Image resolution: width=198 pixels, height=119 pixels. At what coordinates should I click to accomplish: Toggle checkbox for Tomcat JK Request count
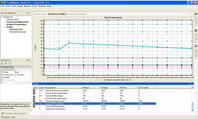point(34,101)
